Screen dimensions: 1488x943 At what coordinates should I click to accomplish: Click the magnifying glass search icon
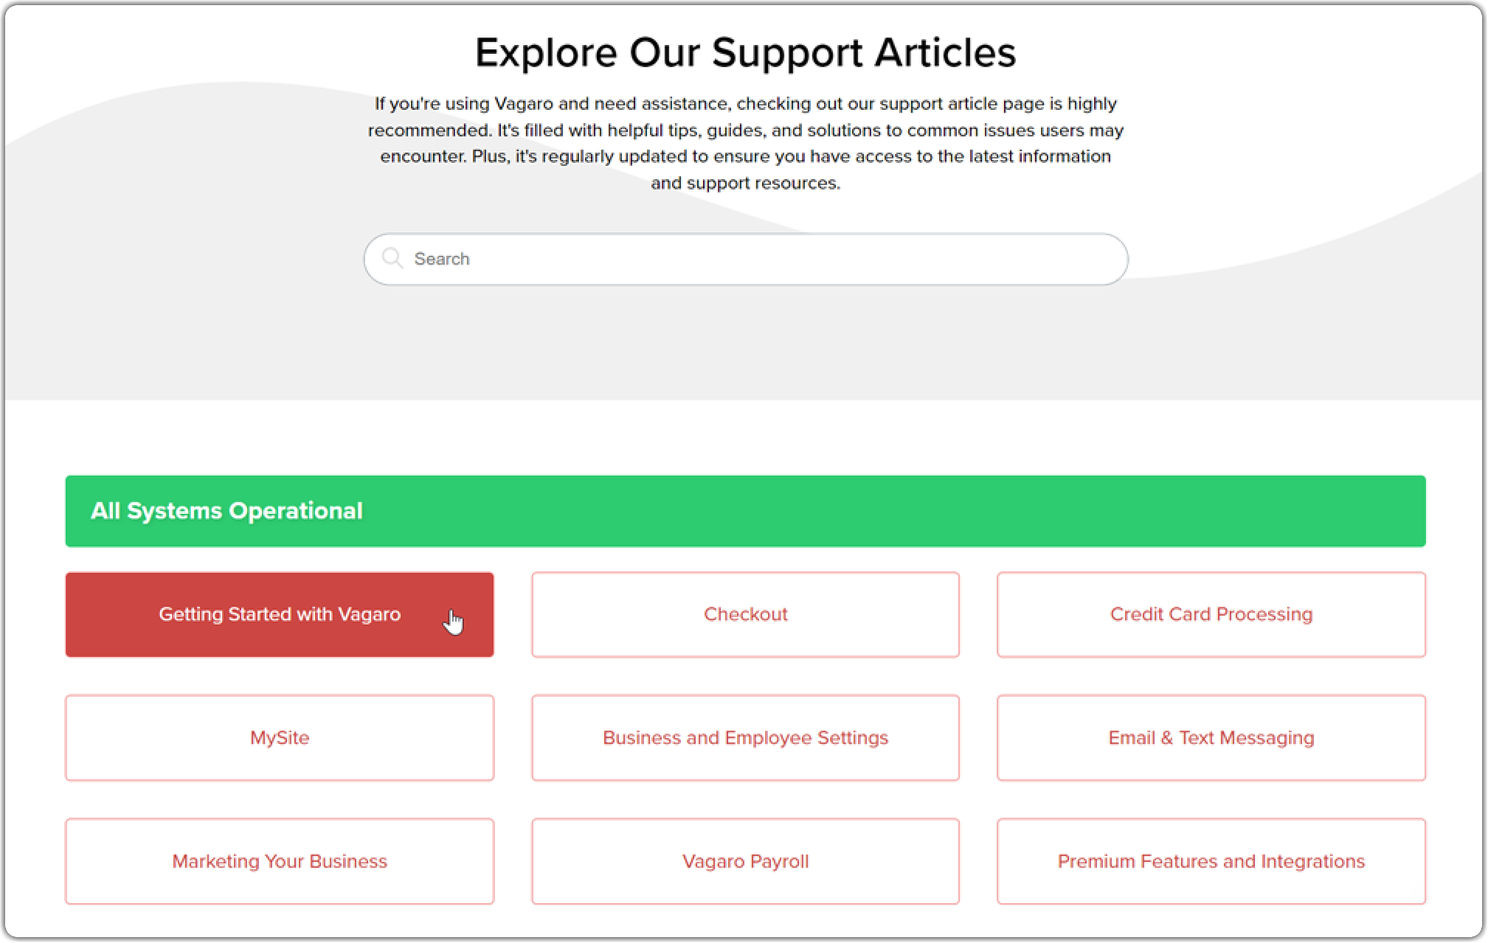tap(392, 258)
